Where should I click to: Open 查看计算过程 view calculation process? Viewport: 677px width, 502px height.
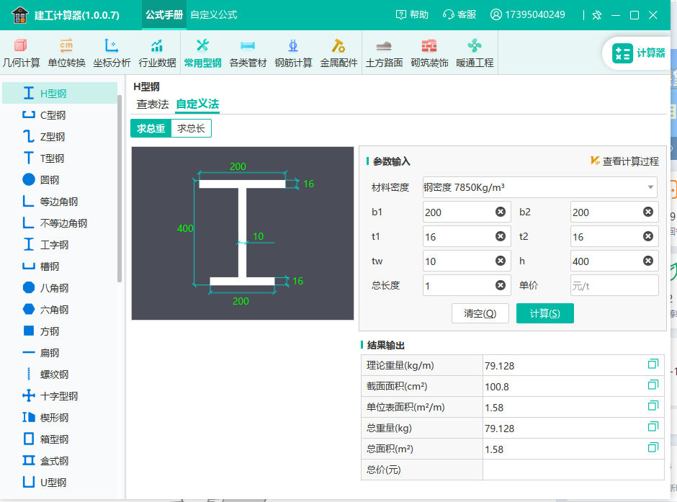pyautogui.click(x=624, y=161)
